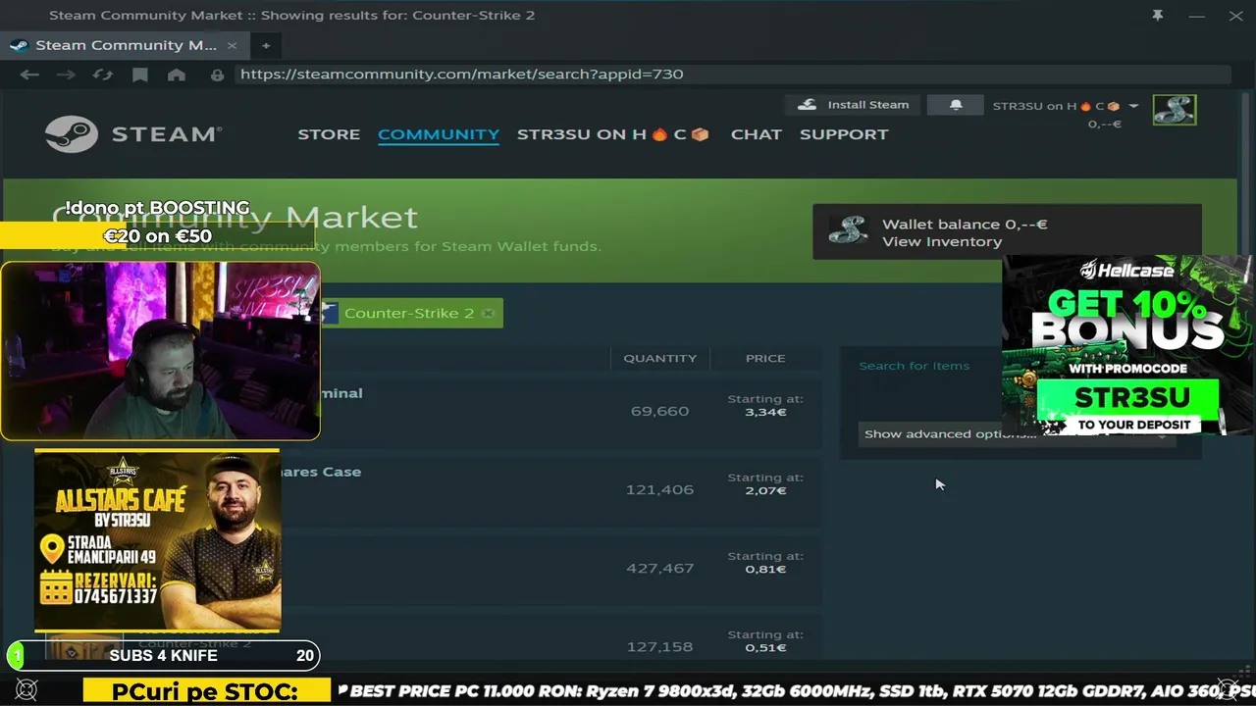This screenshot has height=706, width=1256.
Task: Click the Counter-Strike 2 filter tag
Action: (408, 313)
